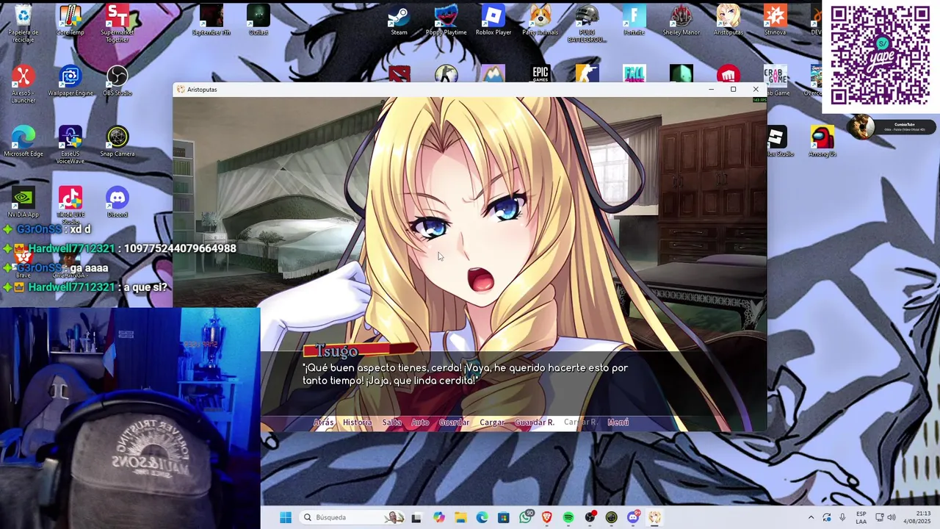Enable Auto mode in the game bar
Viewport: 940px width, 529px height.
(420, 422)
